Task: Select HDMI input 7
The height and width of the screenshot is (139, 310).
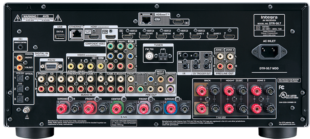Action: pos(229,37)
